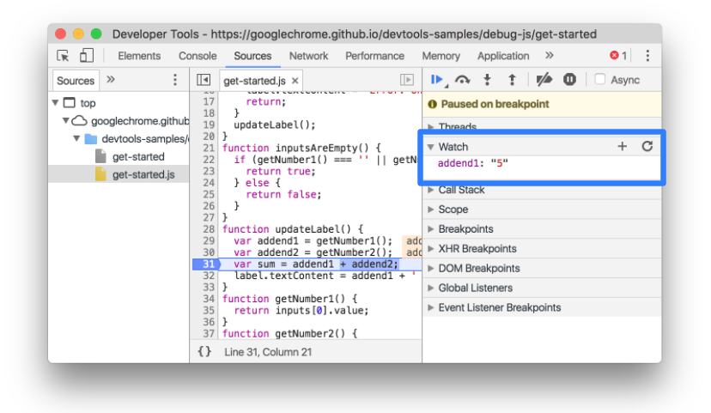Open the DevTools main kebab menu
The width and height of the screenshot is (711, 413).
pyautogui.click(x=647, y=56)
